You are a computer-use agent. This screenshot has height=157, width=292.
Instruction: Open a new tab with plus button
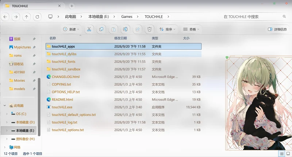72,6
